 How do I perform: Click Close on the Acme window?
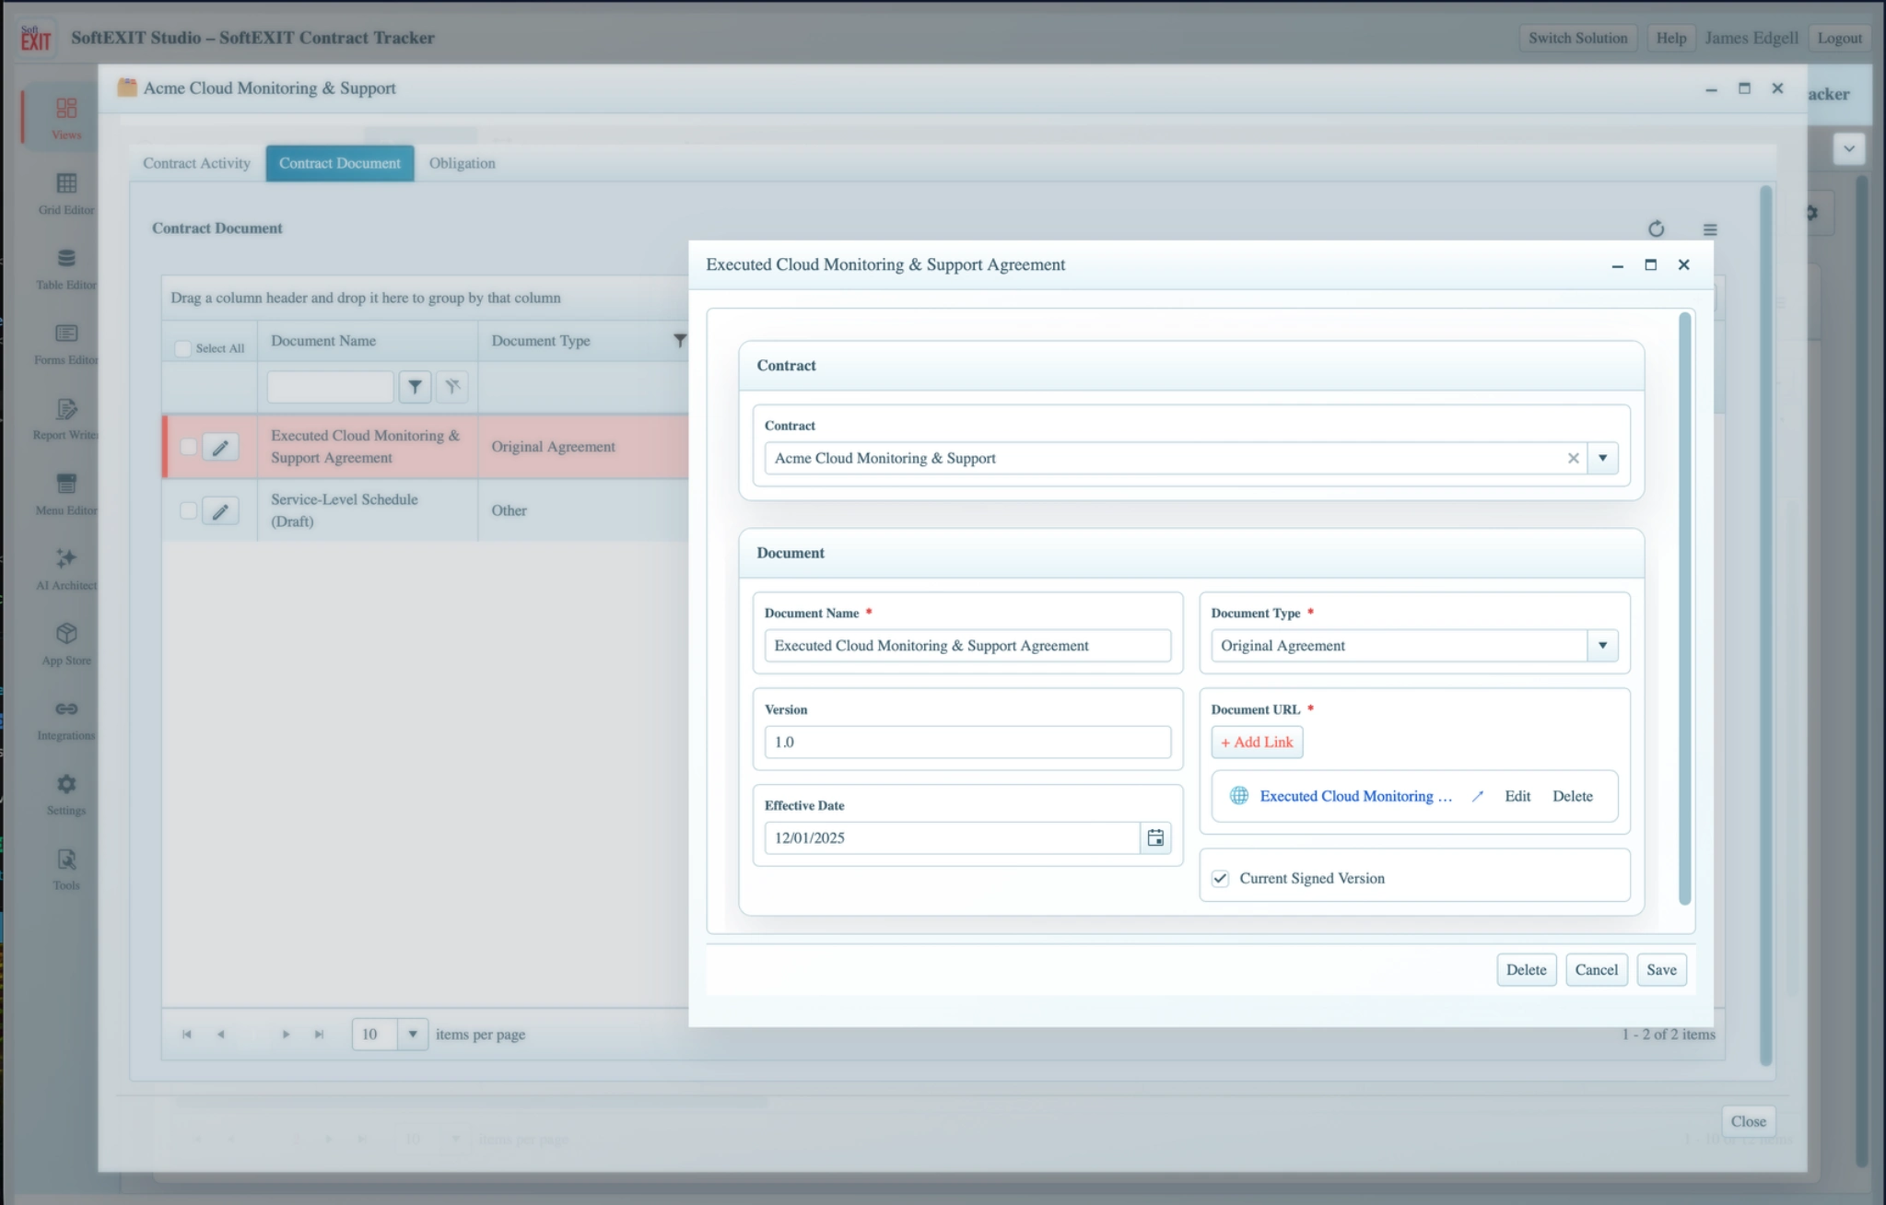(x=1748, y=1121)
